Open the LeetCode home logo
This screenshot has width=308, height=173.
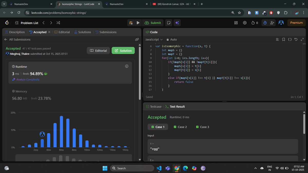click(x=7, y=23)
